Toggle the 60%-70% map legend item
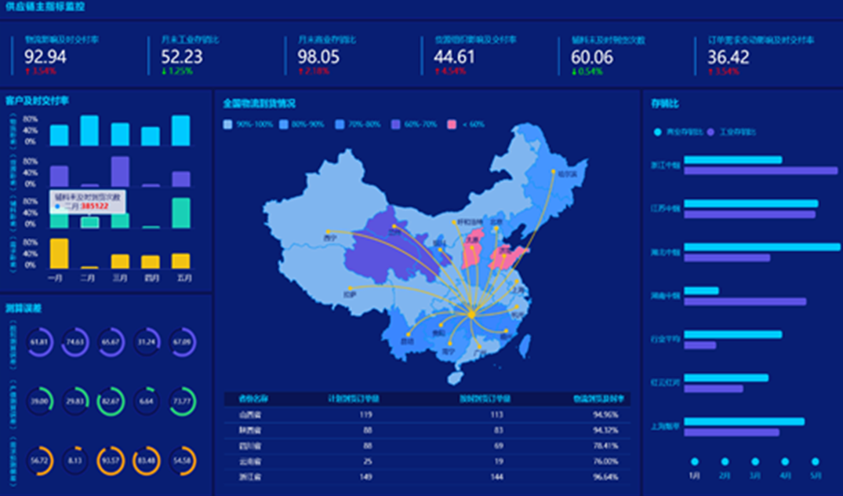This screenshot has height=496, width=843. 414,124
